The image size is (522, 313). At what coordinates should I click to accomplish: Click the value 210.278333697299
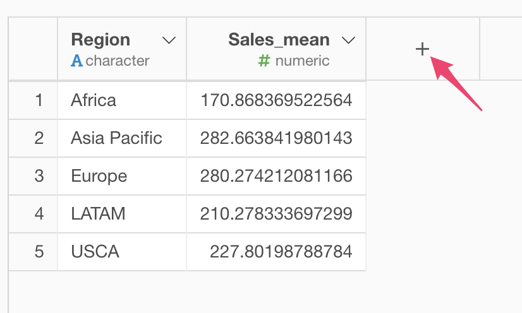(276, 214)
